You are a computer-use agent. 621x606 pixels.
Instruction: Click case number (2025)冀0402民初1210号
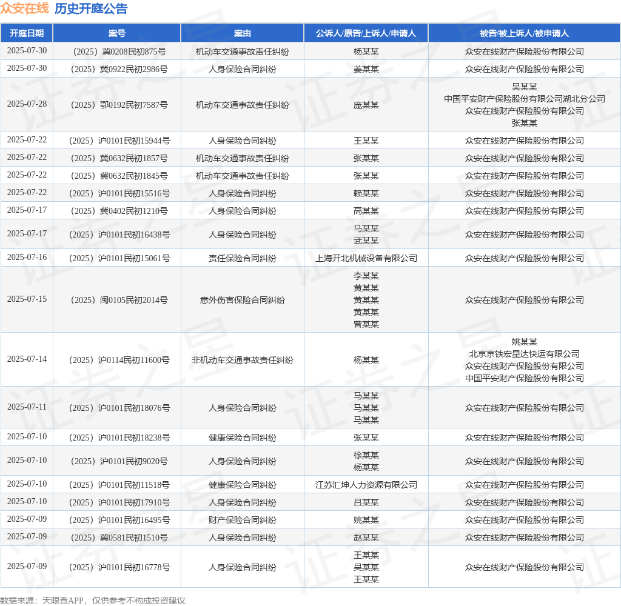pyautogui.click(x=119, y=211)
